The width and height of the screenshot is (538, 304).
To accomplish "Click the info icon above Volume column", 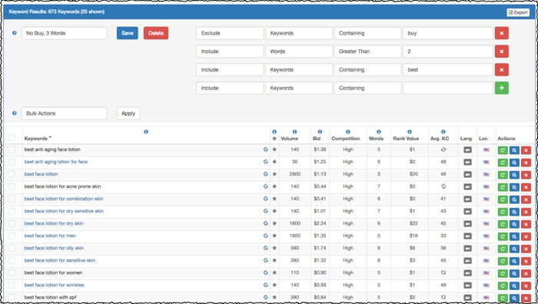I will point(294,132).
